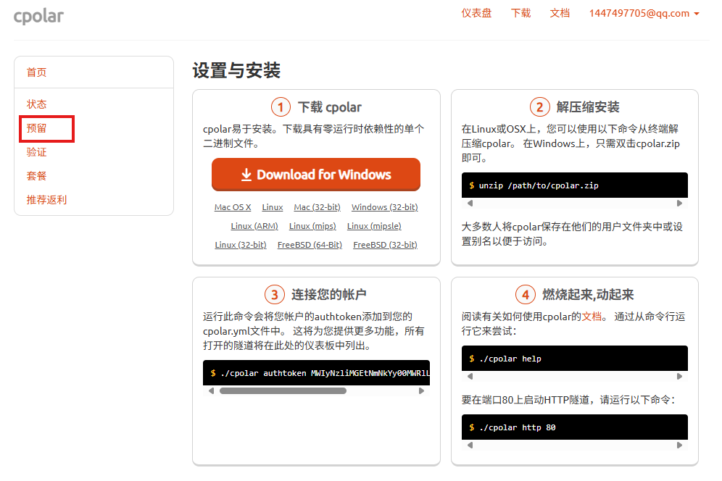The image size is (722, 481).
Task: Click the cpolar logo
Action: click(38, 16)
